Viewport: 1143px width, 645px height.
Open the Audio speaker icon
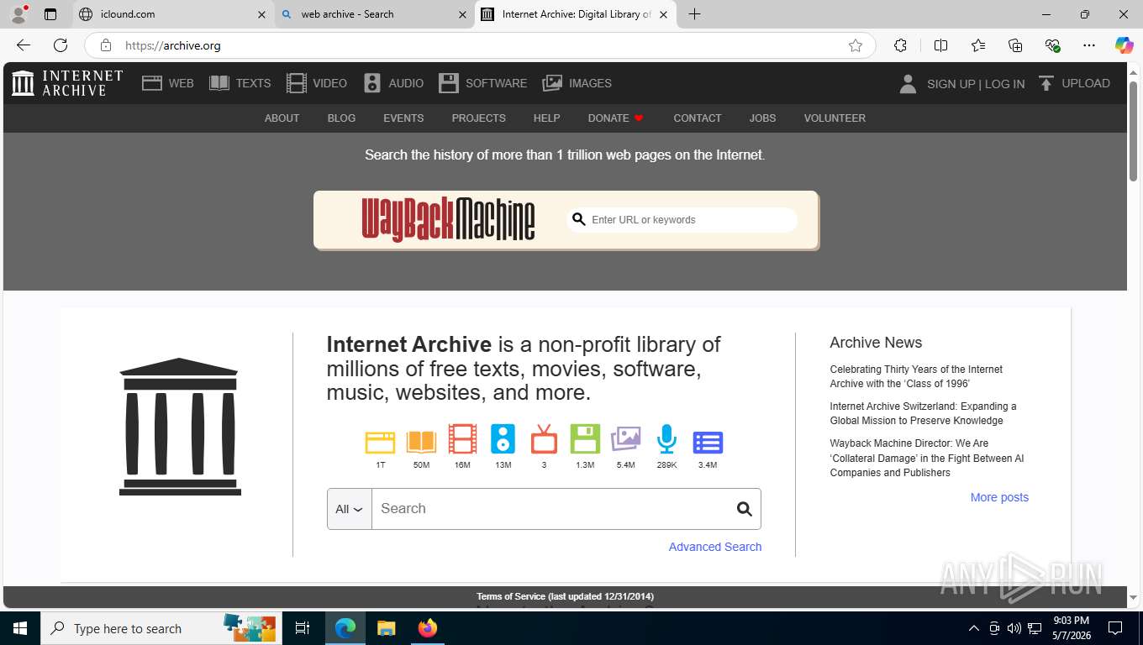point(372,83)
